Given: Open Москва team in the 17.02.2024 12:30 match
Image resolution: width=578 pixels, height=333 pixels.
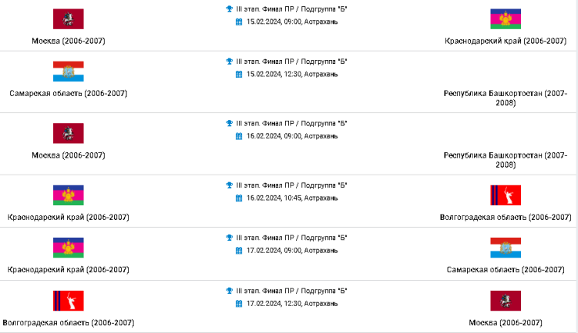Looking at the screenshot, I should pos(505,322).
